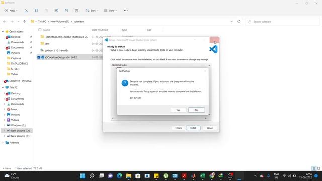Click This PC in the address breadcrumb
This screenshot has height=181, width=322.
click(42, 21)
